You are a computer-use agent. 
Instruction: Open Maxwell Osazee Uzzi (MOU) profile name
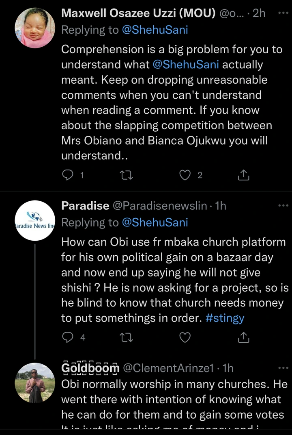(139, 13)
